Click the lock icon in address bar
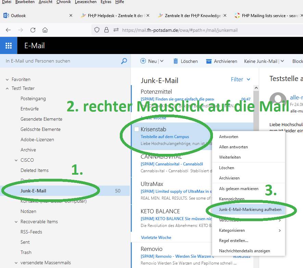Image resolution: width=303 pixels, height=268 pixels. (106, 30)
